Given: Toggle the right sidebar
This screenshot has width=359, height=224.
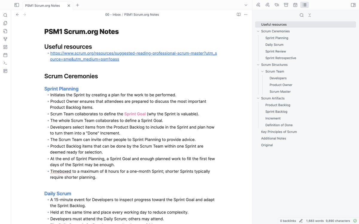Looking at the screenshot, I should [x=353, y=5].
